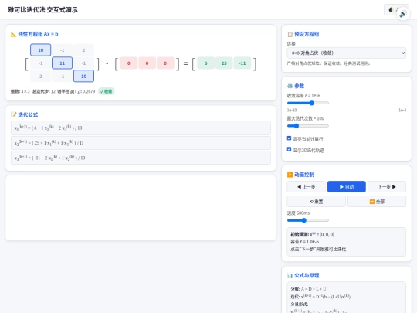Click the chart icon beside 公式与原理
417x313 pixels.
pos(290,275)
